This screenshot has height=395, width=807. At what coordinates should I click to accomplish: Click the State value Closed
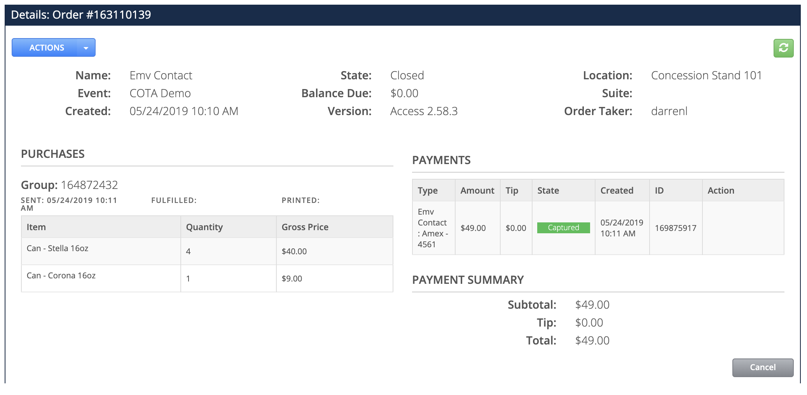(x=407, y=75)
